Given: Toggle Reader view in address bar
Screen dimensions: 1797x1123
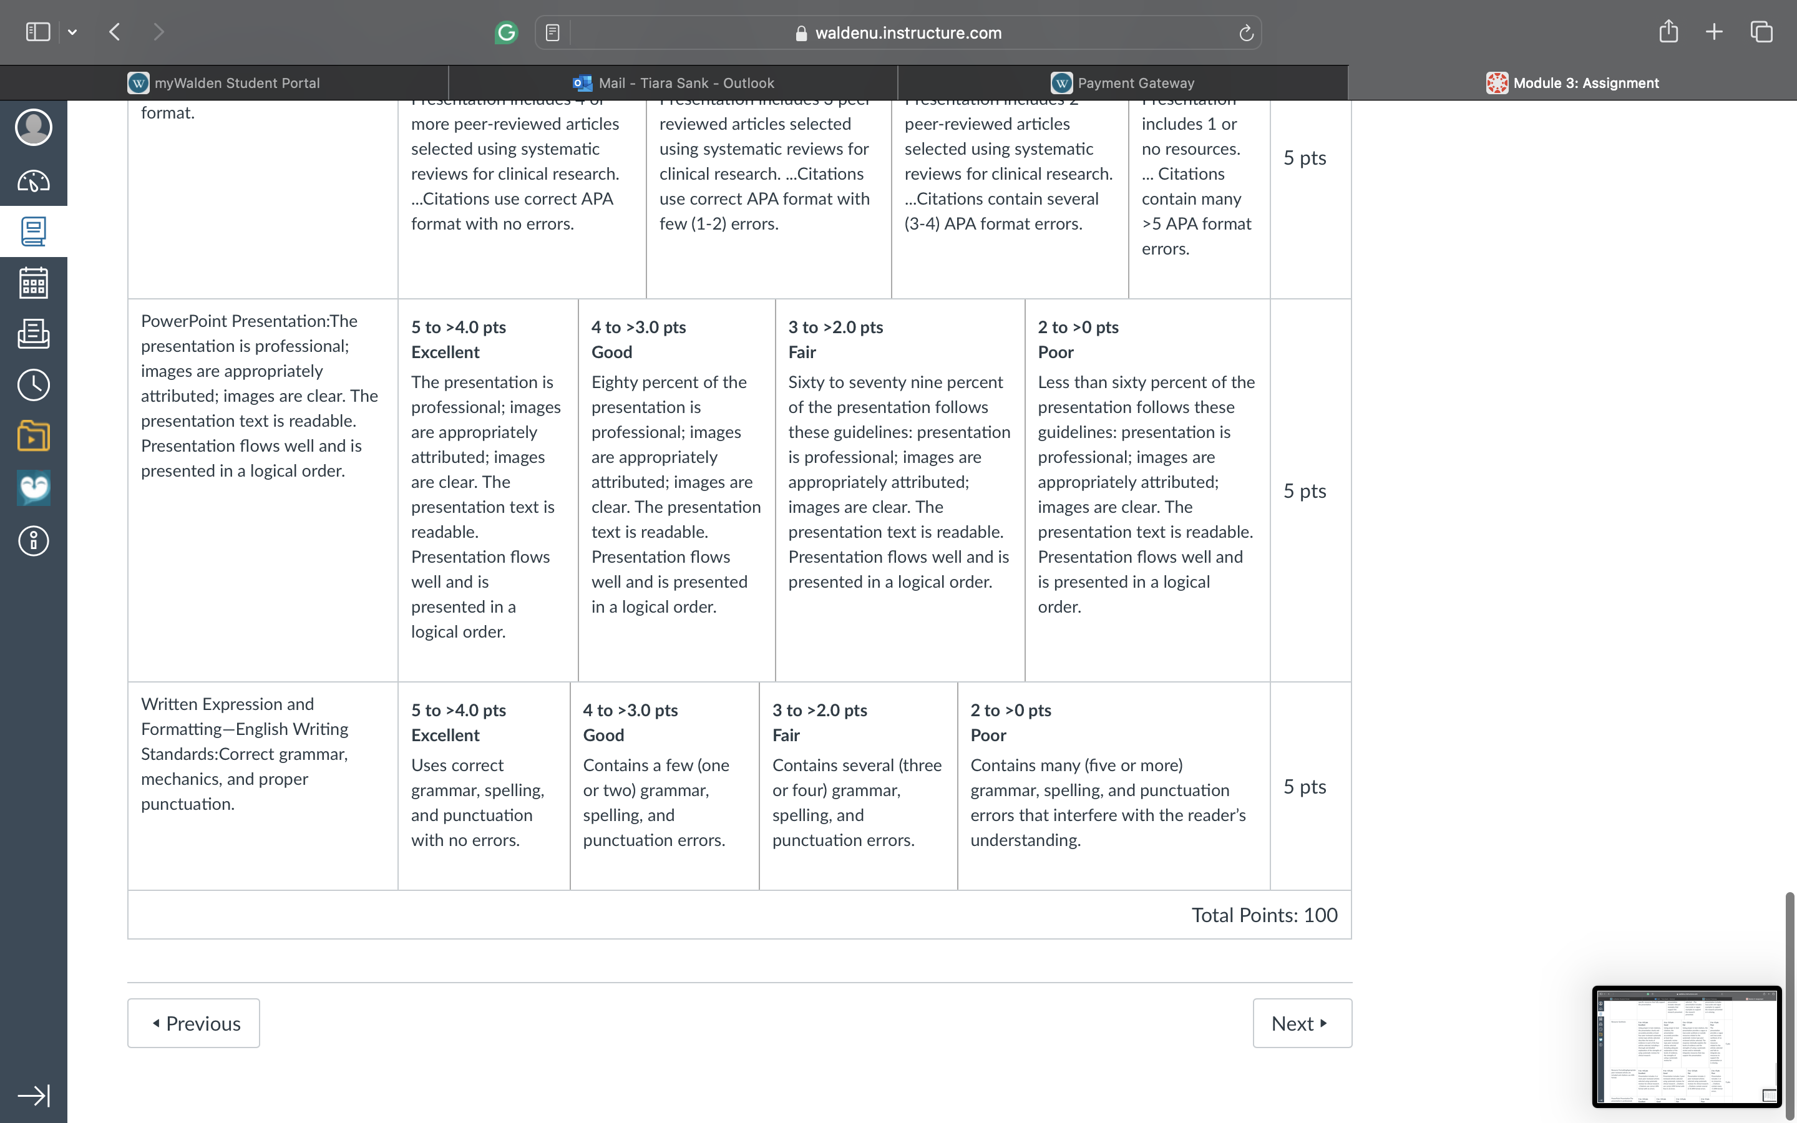Looking at the screenshot, I should [x=552, y=32].
